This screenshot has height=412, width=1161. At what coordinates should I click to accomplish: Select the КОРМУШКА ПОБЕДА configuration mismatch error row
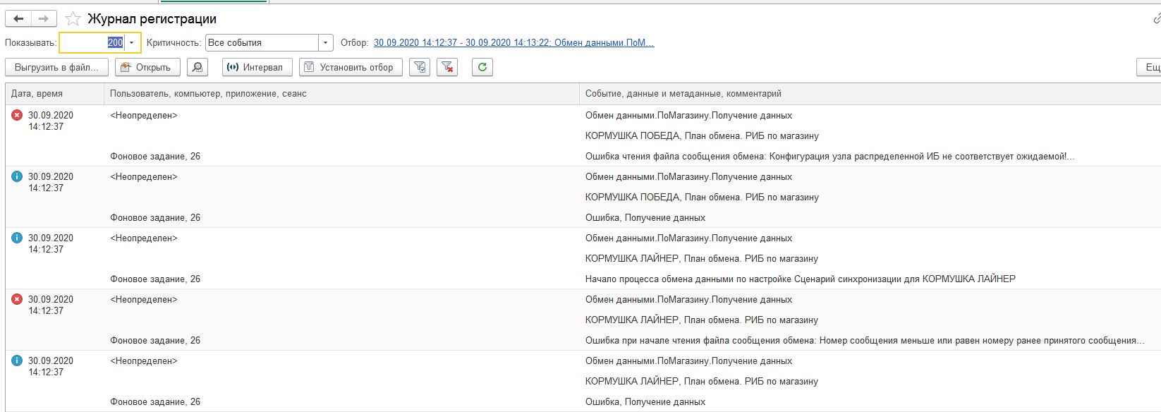829,156
